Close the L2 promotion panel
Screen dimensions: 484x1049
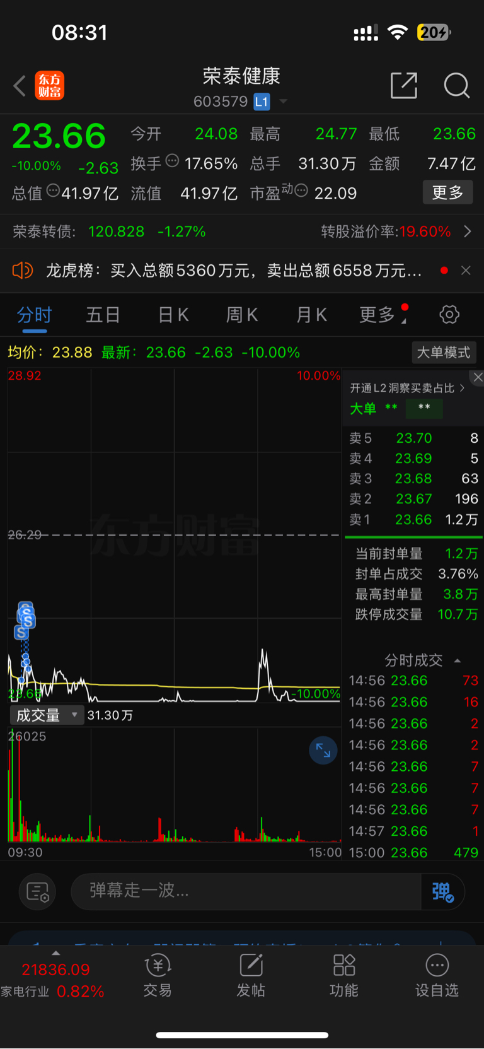pyautogui.click(x=478, y=377)
